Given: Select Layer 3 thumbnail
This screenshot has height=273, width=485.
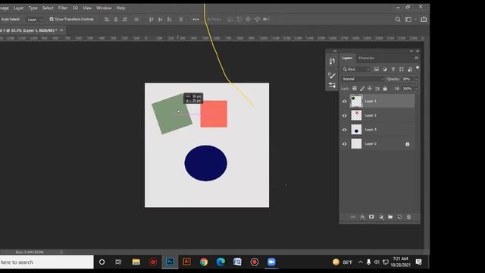Looking at the screenshot, I should point(356,130).
